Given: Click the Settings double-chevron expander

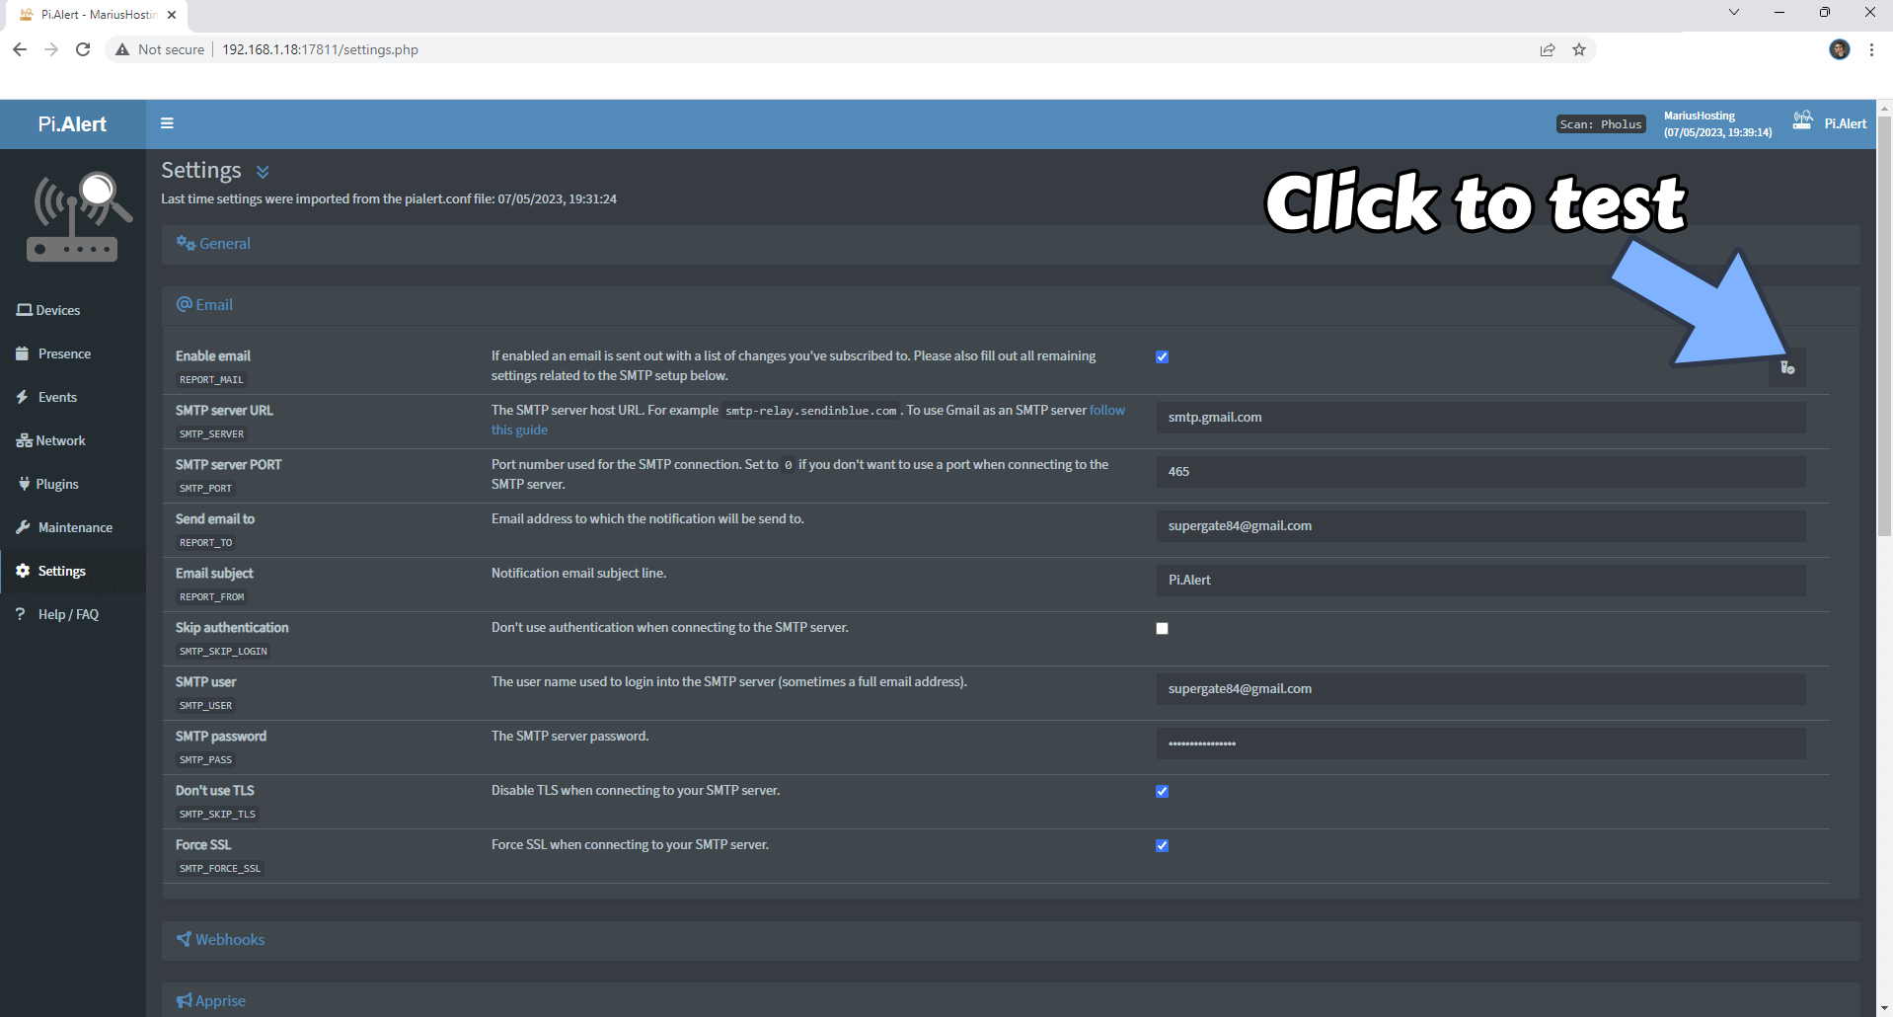Looking at the screenshot, I should 263,172.
